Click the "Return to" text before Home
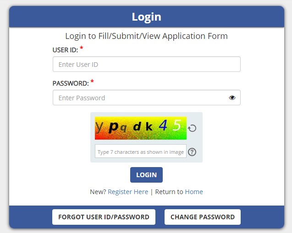The height and width of the screenshot is (233, 292). coord(169,192)
